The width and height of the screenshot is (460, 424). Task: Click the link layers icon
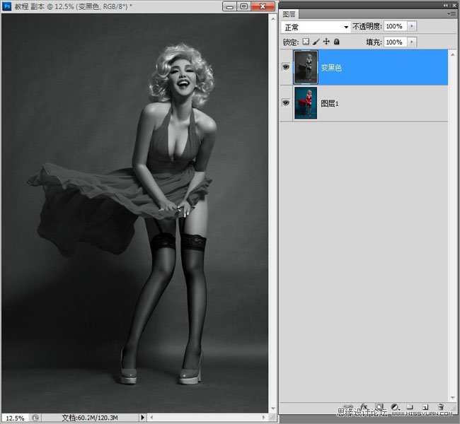(350, 408)
